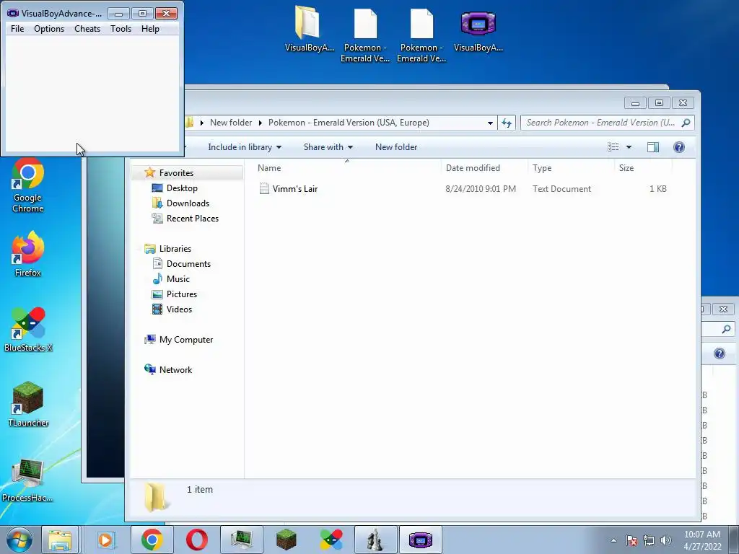Click the VisualBoyAdvance title bar icon
739x554 pixels.
pos(13,13)
